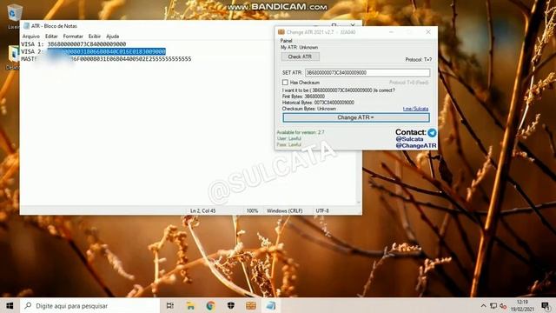Open Task View from the taskbar

coord(170,305)
